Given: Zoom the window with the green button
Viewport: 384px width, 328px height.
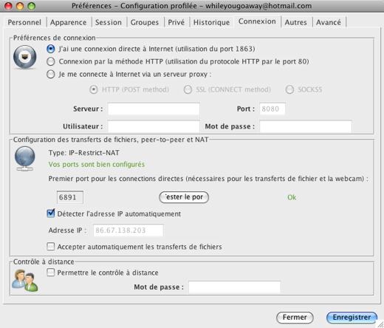Looking at the screenshot, I should tap(31, 6).
